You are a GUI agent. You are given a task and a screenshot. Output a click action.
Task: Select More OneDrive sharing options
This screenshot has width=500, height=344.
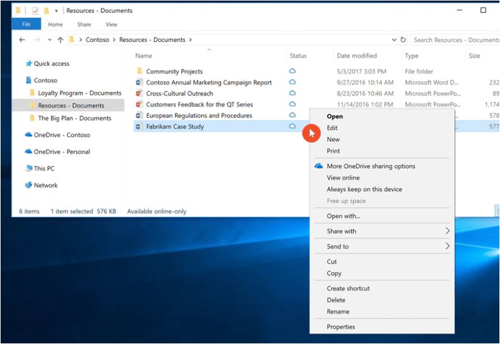[x=371, y=166]
